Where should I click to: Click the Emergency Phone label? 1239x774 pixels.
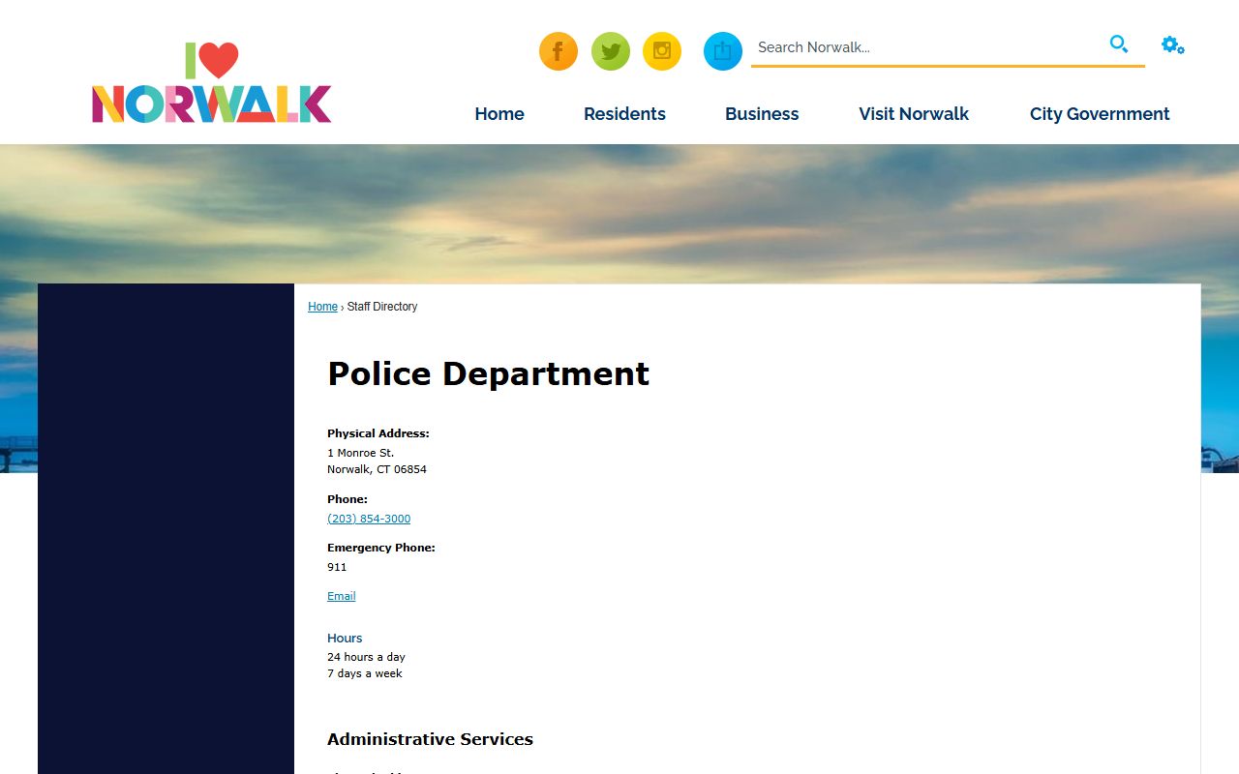(x=381, y=548)
